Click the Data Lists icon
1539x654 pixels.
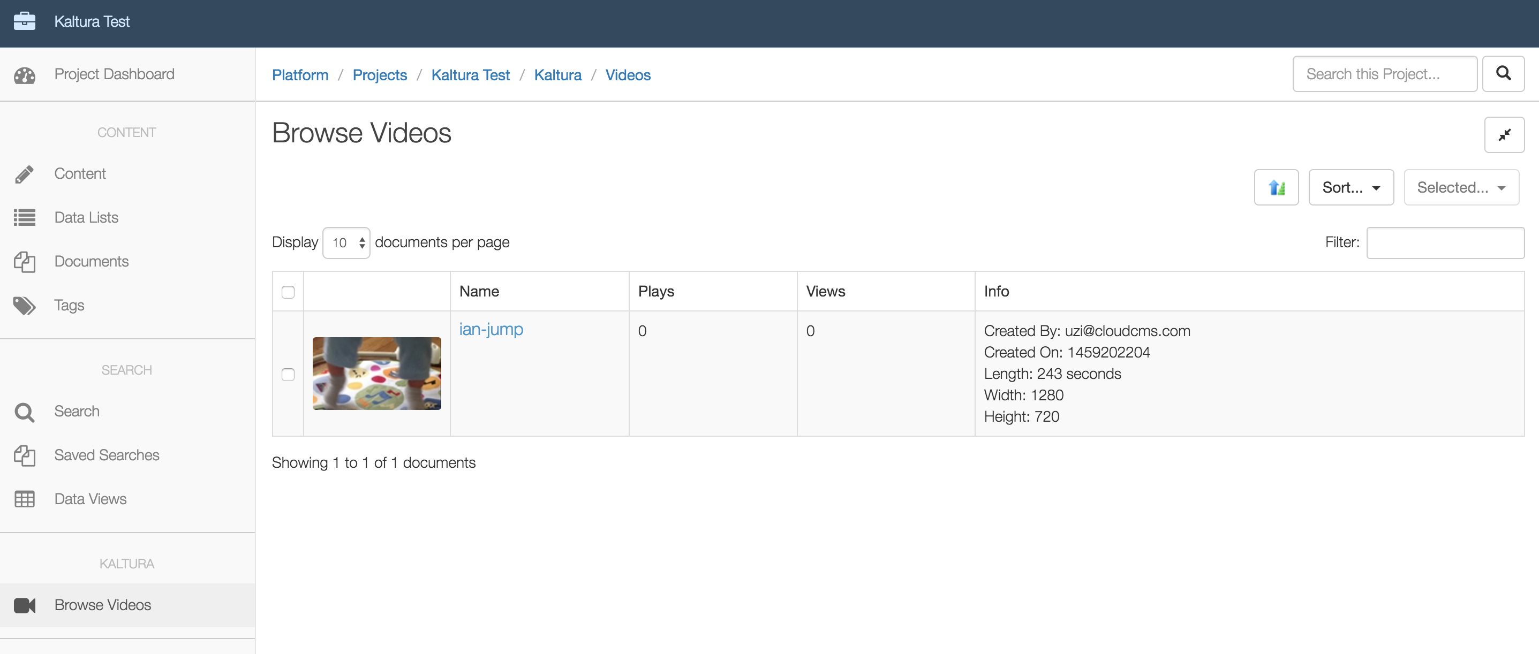(25, 217)
